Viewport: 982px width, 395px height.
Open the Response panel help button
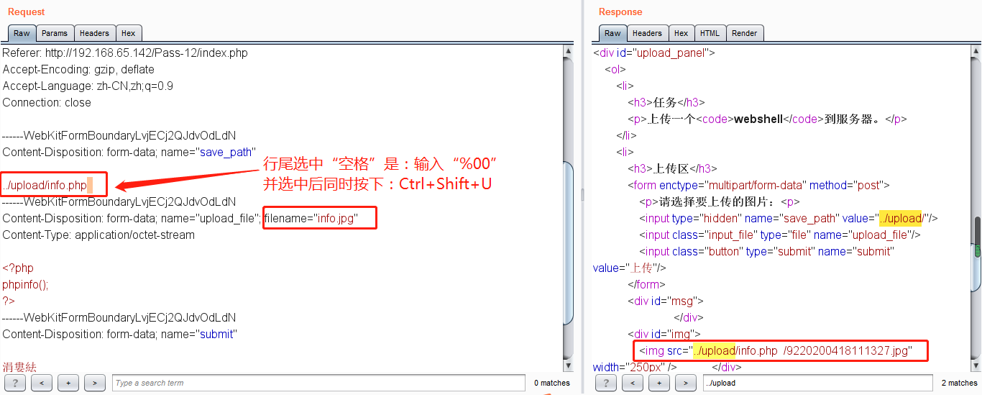point(606,383)
